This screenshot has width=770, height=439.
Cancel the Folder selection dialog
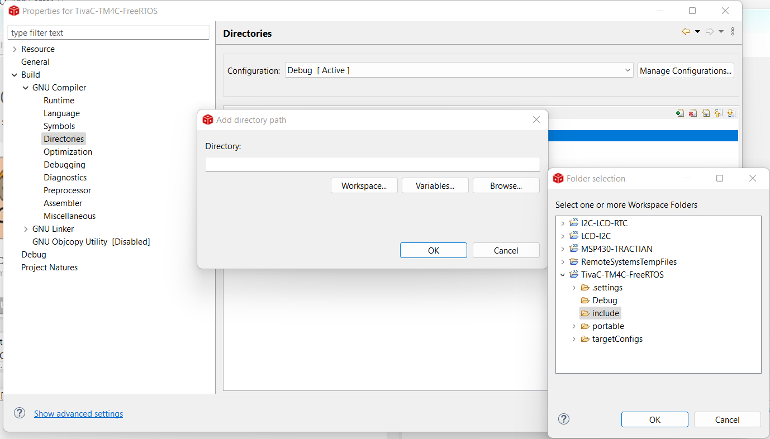pos(728,419)
